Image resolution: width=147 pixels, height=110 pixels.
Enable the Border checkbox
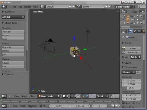click(123, 103)
